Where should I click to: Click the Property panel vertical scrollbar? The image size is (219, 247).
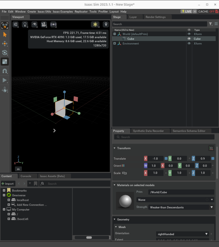pos(217,163)
